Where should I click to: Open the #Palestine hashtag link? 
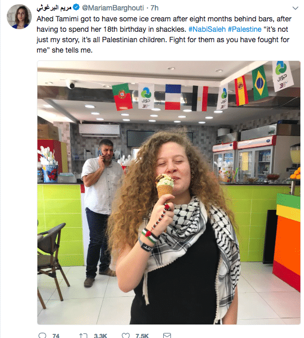click(x=245, y=29)
